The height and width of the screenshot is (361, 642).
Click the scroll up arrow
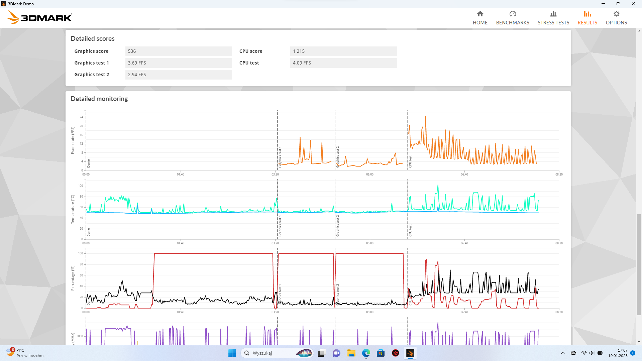(x=639, y=31)
